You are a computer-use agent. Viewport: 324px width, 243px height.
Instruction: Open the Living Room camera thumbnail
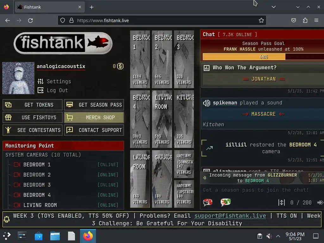[x=162, y=119]
